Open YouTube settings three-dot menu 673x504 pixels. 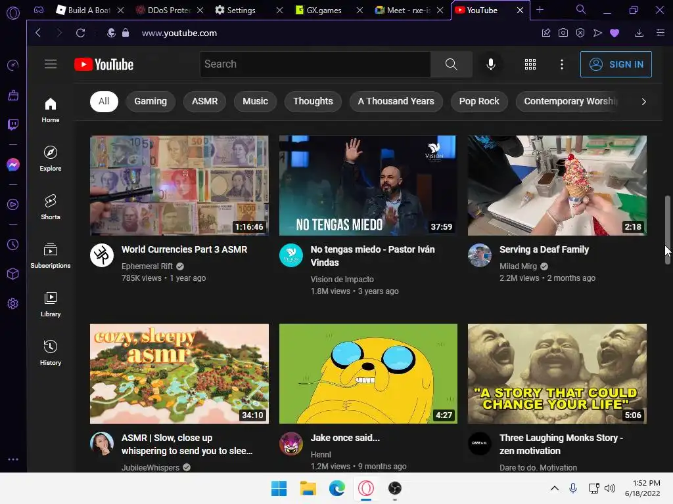pos(561,64)
